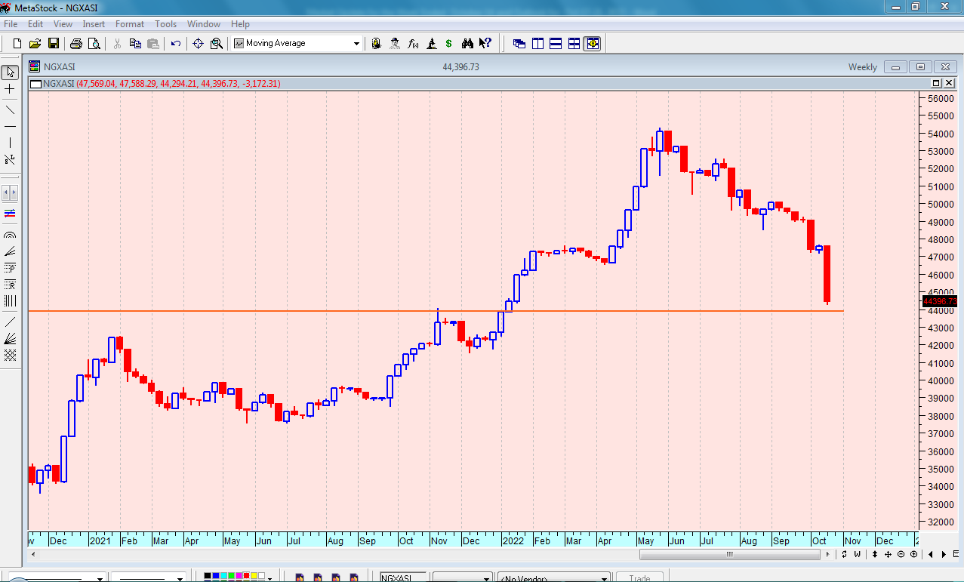Image resolution: width=964 pixels, height=582 pixels.
Task: Click the orange horizontal support line
Action: pyautogui.click(x=436, y=311)
